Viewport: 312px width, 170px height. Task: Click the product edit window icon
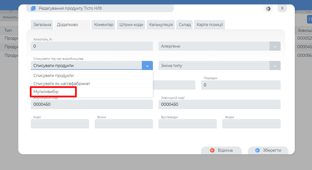(x=33, y=9)
